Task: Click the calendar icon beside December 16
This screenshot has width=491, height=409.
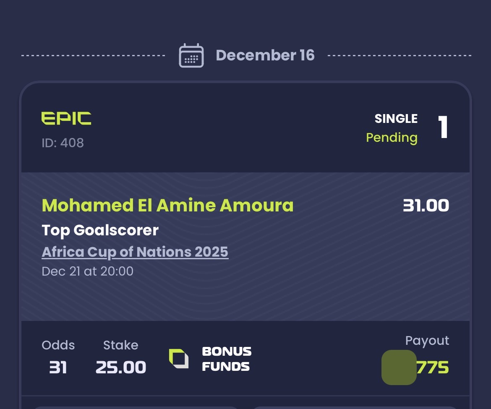Action: coord(191,55)
